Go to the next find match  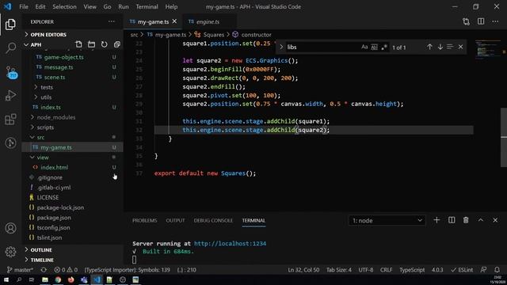click(x=440, y=47)
